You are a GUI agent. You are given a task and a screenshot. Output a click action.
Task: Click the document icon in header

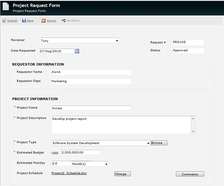click(x=6, y=6)
